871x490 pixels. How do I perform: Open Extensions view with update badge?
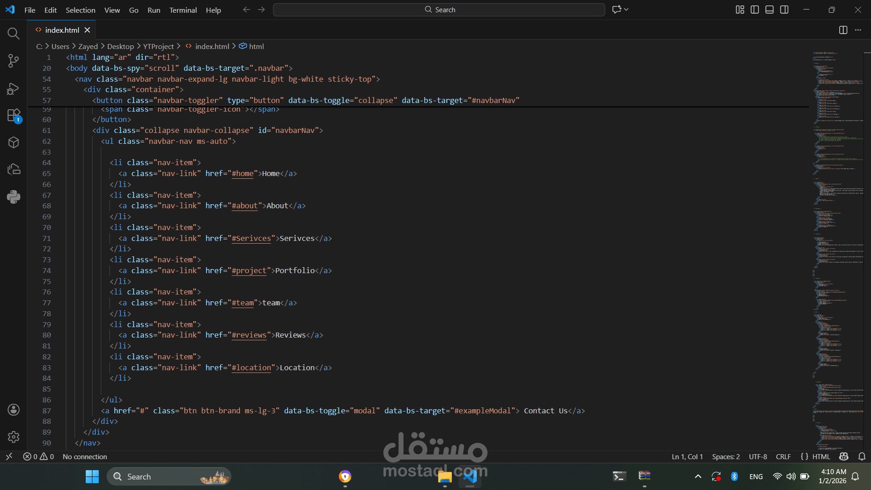click(x=14, y=115)
